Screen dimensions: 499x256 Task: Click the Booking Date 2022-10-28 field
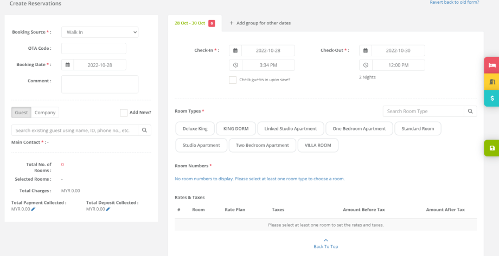[100, 65]
